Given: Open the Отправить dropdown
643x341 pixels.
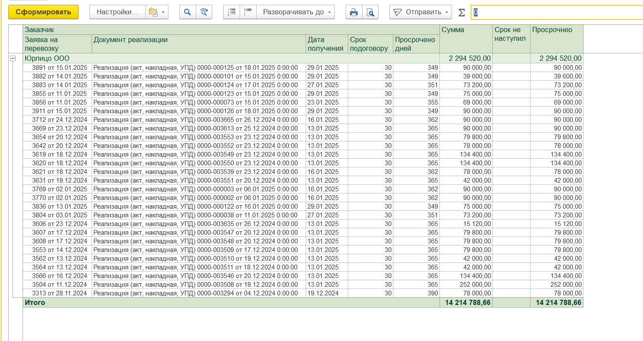Looking at the screenshot, I should click(x=421, y=12).
